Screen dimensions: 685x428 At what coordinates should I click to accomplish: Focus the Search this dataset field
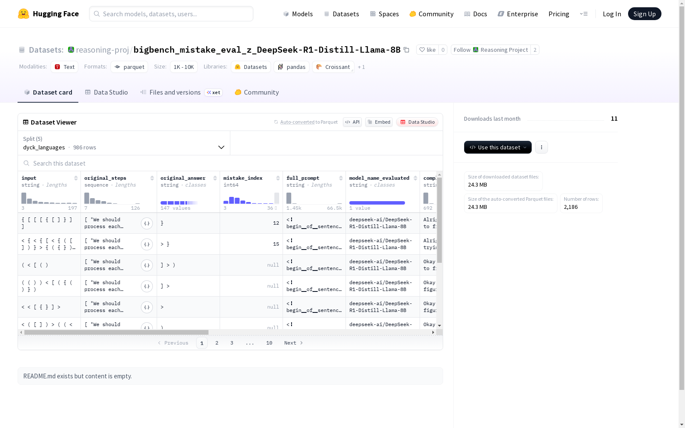(x=230, y=163)
